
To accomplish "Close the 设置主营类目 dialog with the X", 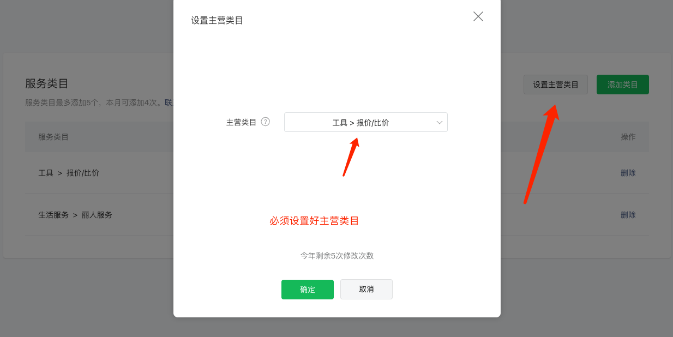I will tap(478, 16).
